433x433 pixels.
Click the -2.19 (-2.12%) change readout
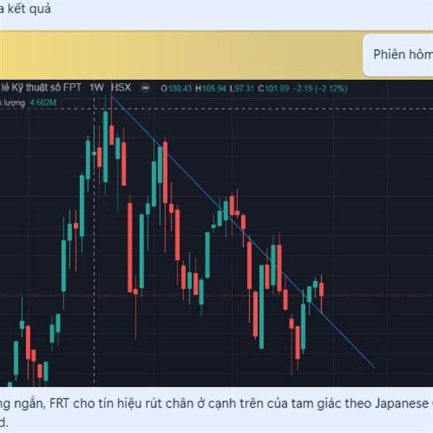[x=320, y=88]
